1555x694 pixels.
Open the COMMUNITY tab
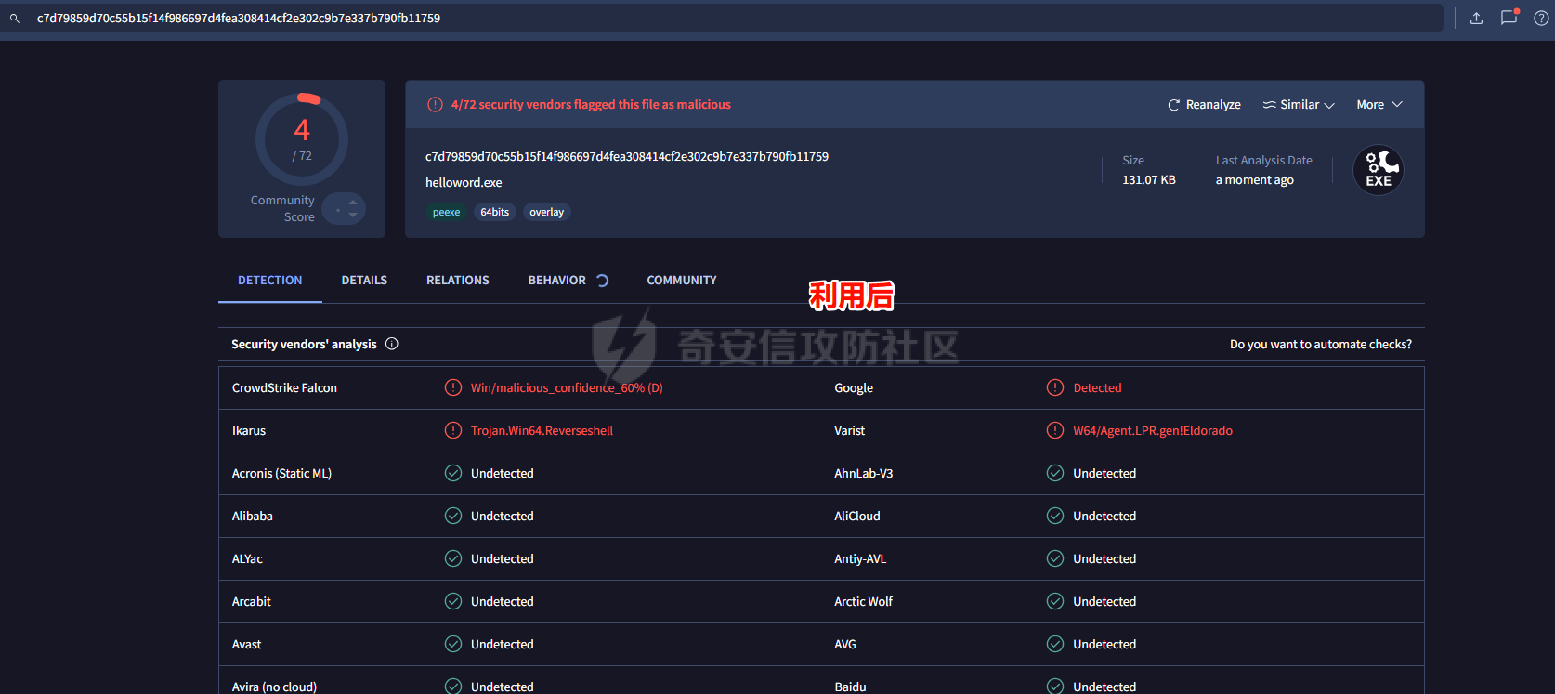tap(682, 281)
